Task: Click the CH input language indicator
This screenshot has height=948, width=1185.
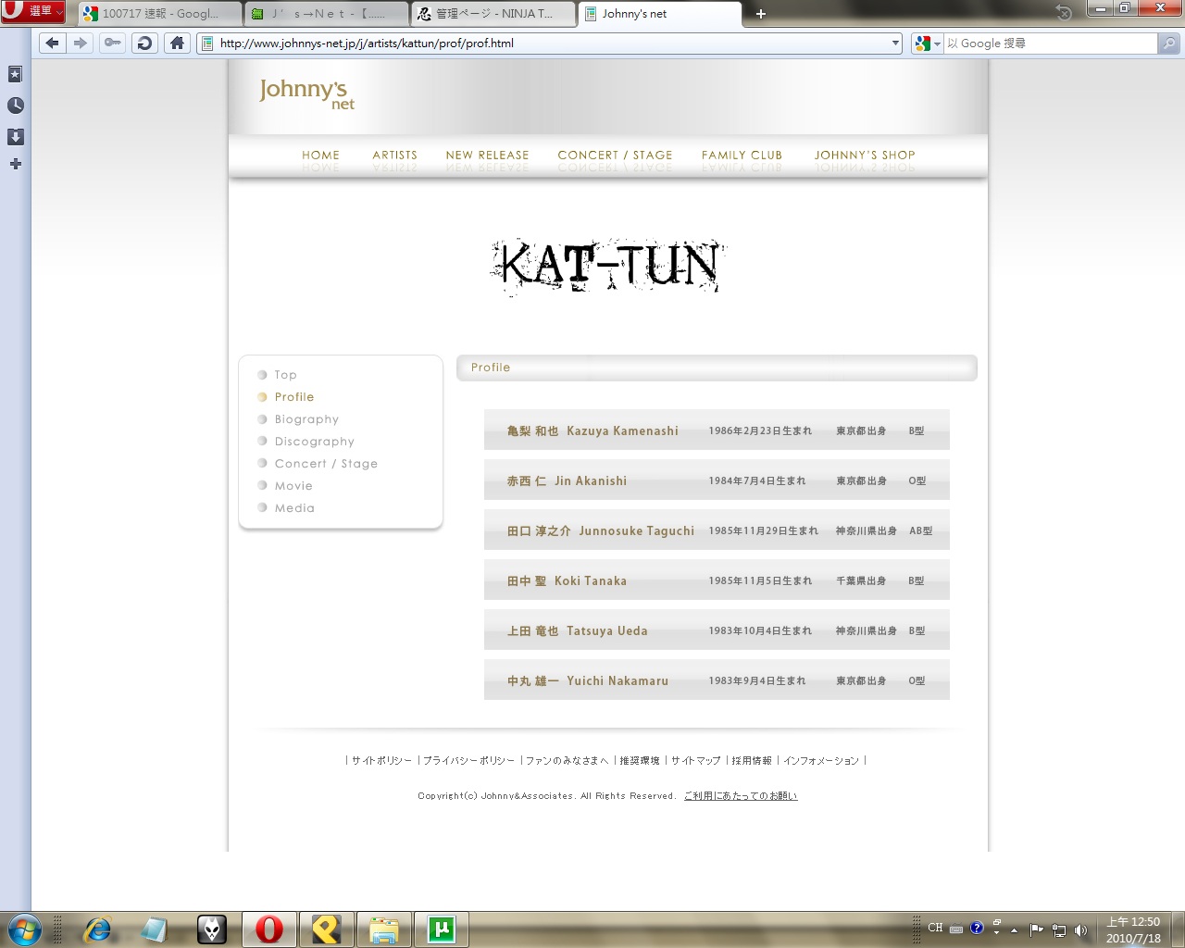Action: coord(936,928)
